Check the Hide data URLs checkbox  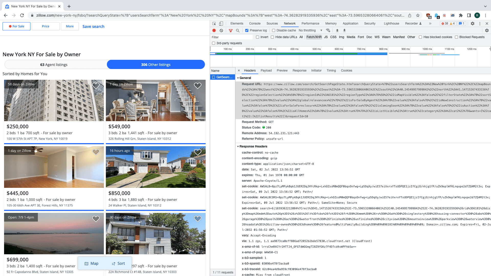point(273,37)
